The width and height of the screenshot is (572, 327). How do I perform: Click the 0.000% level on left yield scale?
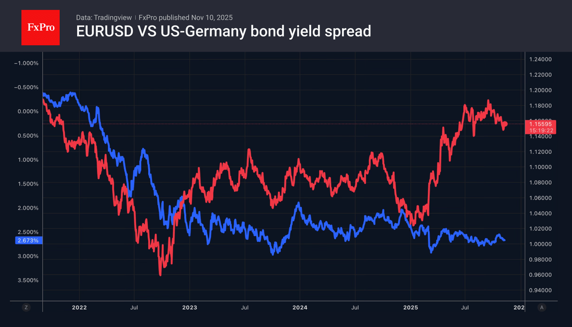tap(28, 112)
